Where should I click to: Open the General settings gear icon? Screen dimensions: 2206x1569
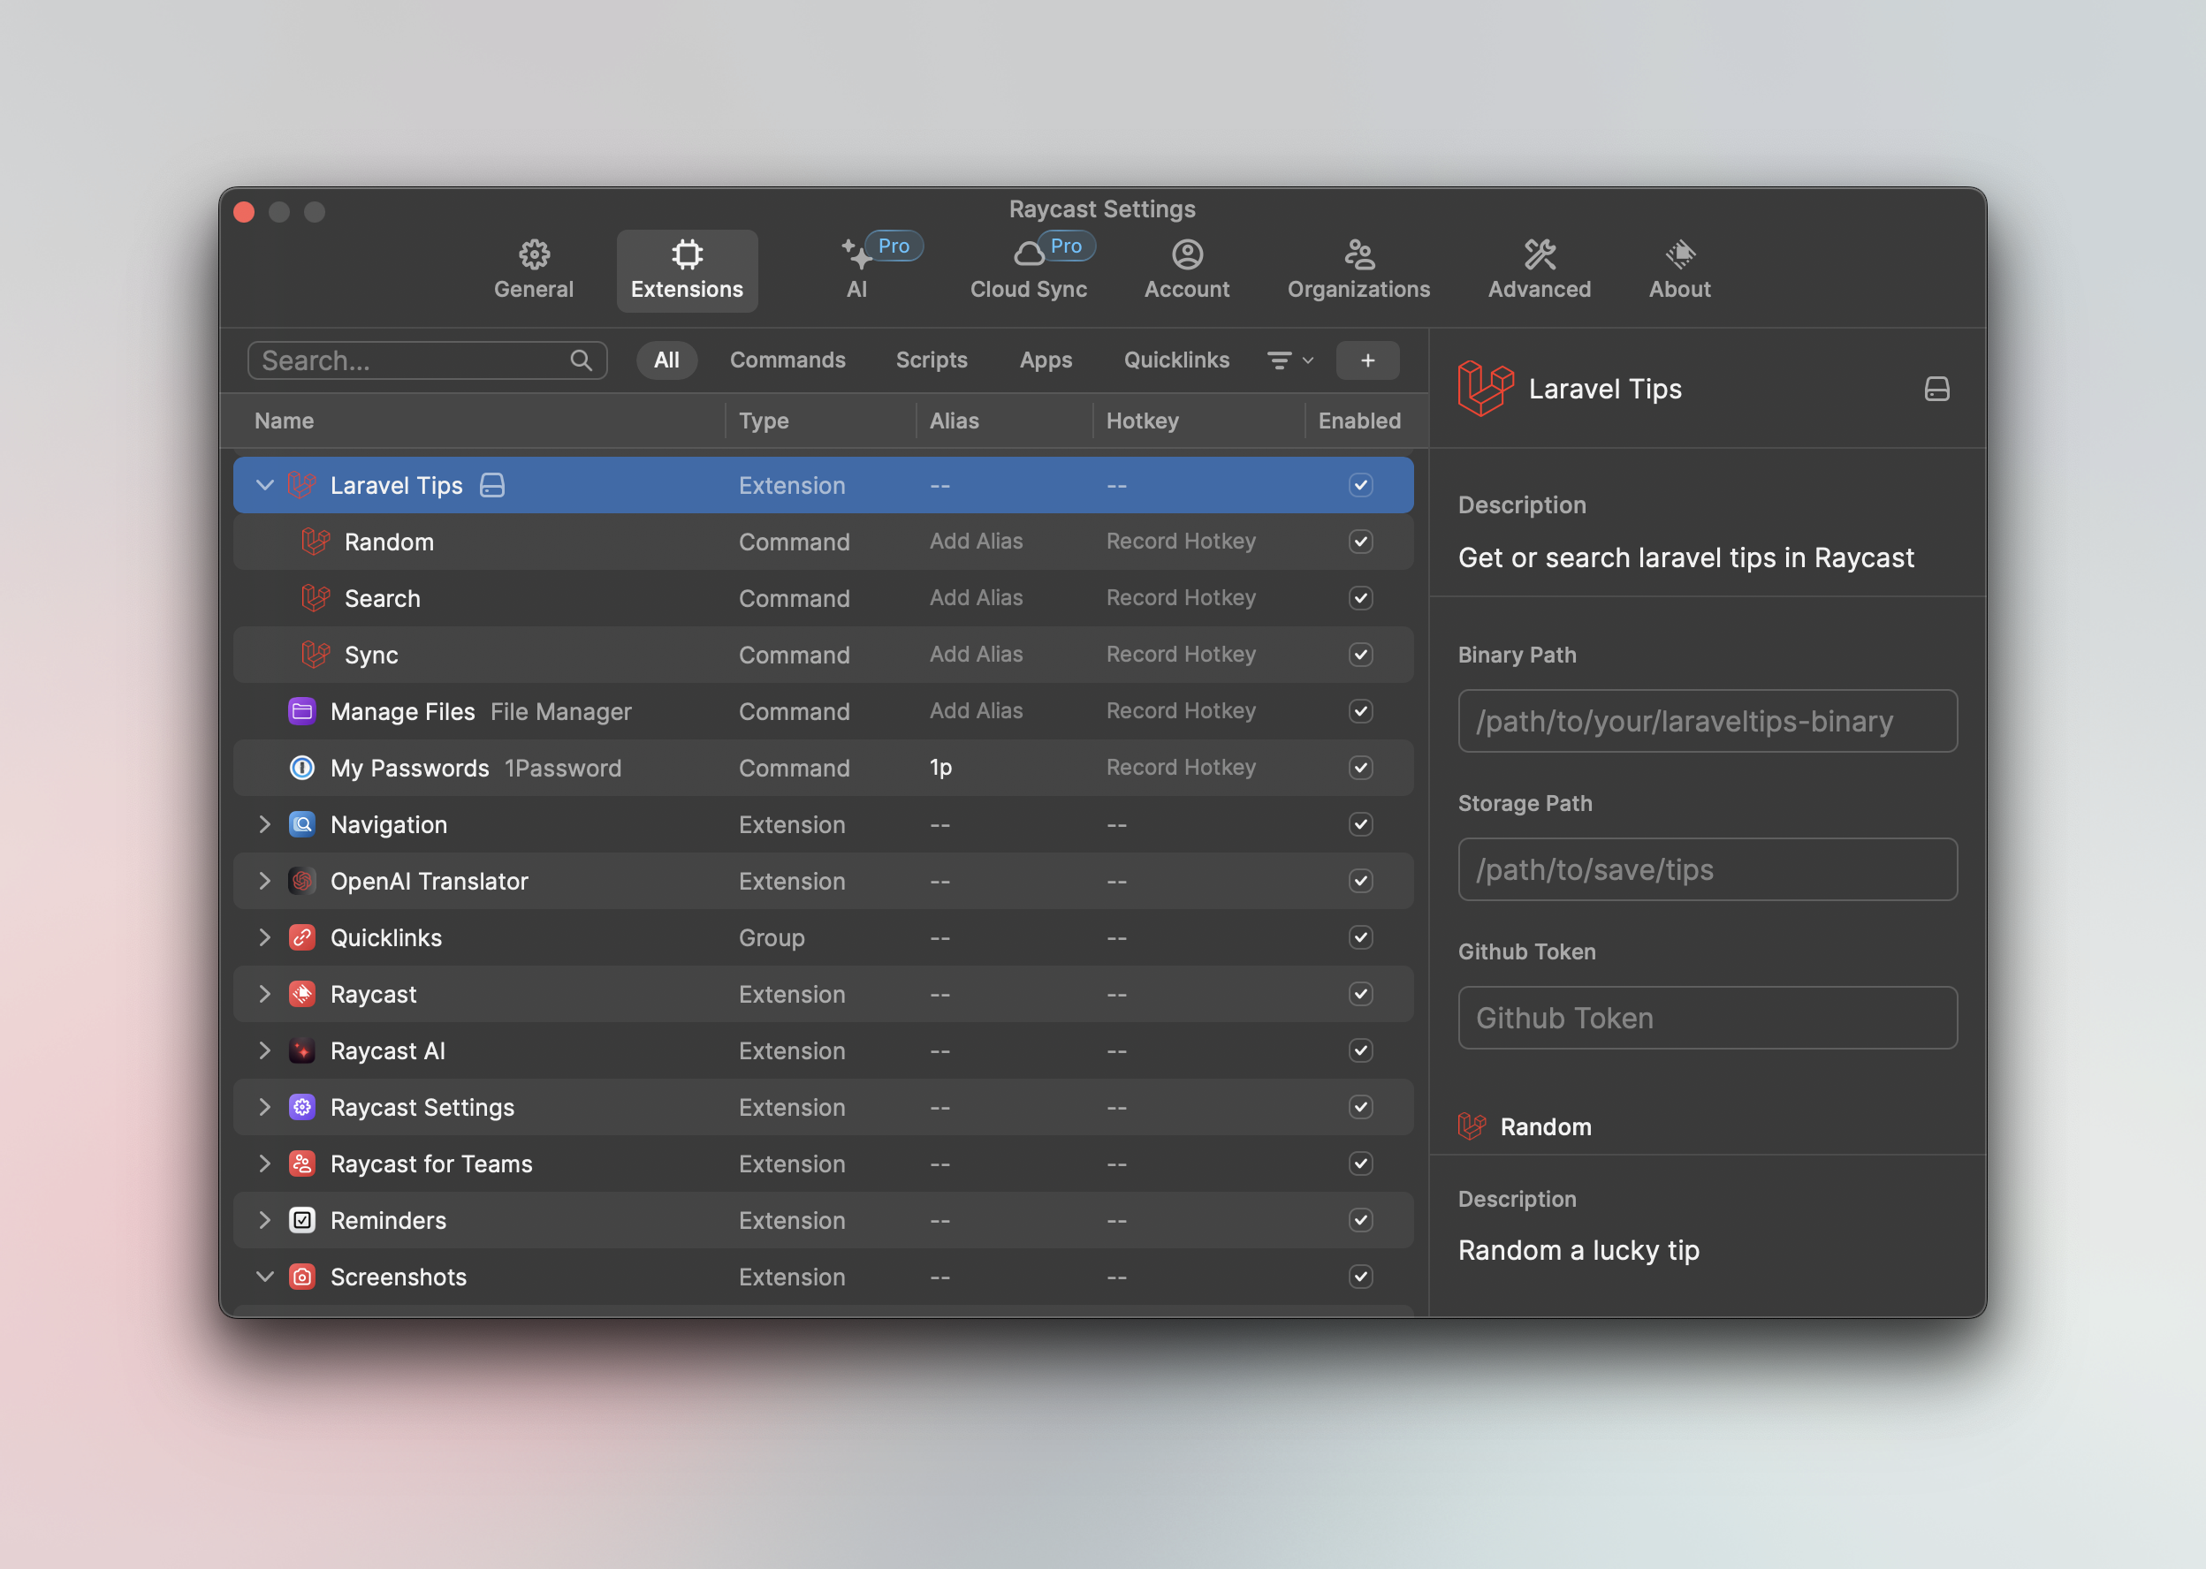(534, 254)
